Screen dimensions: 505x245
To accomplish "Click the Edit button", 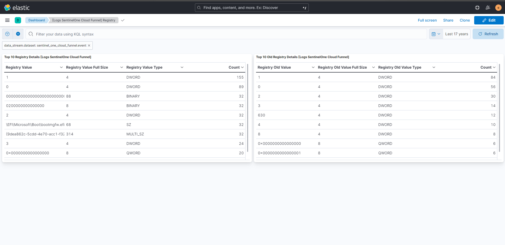I will pos(489,20).
